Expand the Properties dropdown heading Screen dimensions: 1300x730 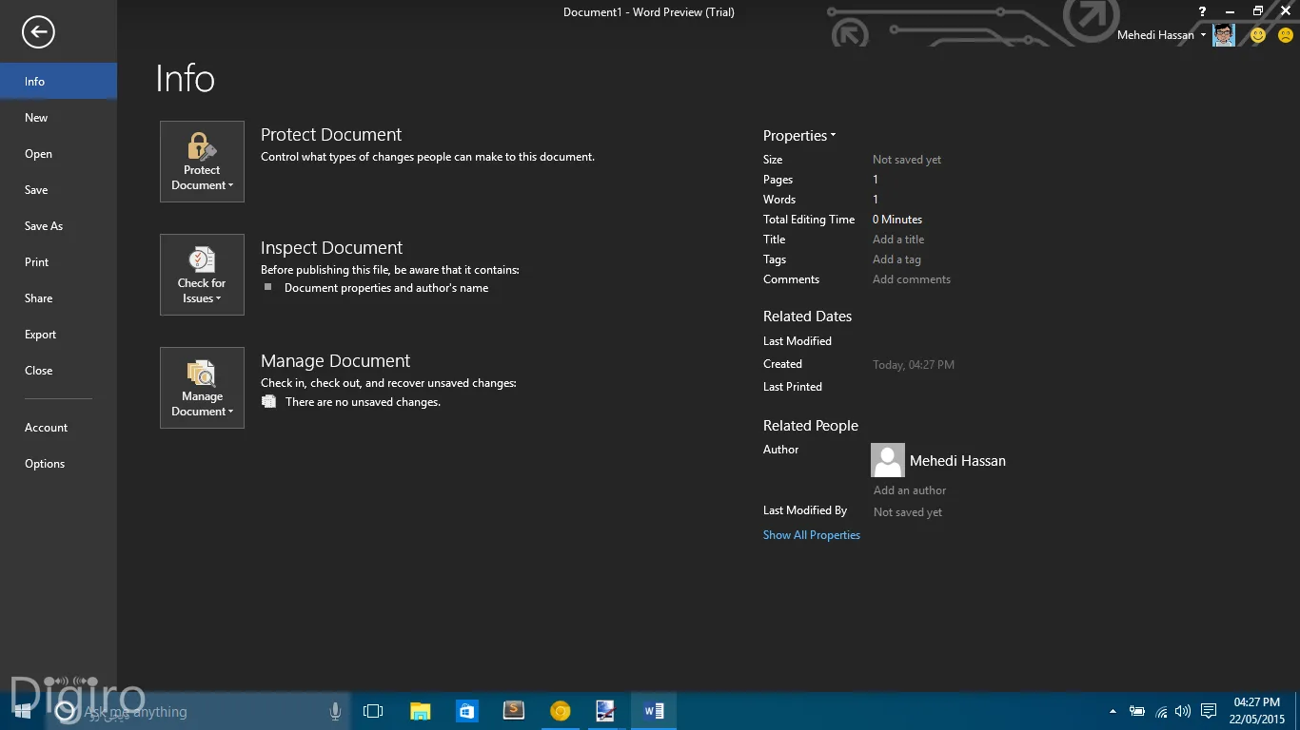[799, 136]
